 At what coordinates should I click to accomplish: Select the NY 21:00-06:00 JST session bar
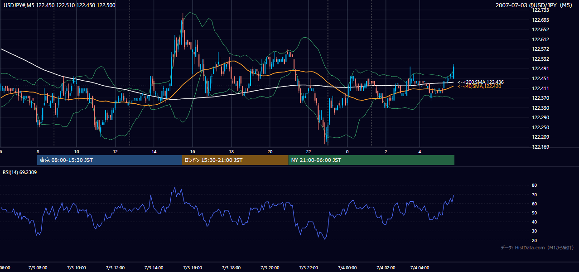point(372,160)
